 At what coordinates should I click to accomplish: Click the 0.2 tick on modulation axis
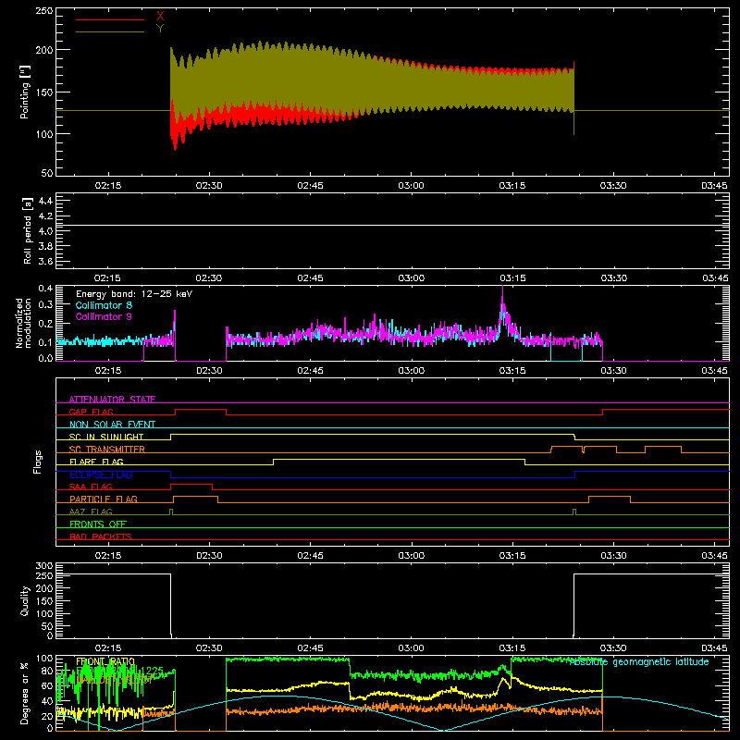(45, 324)
